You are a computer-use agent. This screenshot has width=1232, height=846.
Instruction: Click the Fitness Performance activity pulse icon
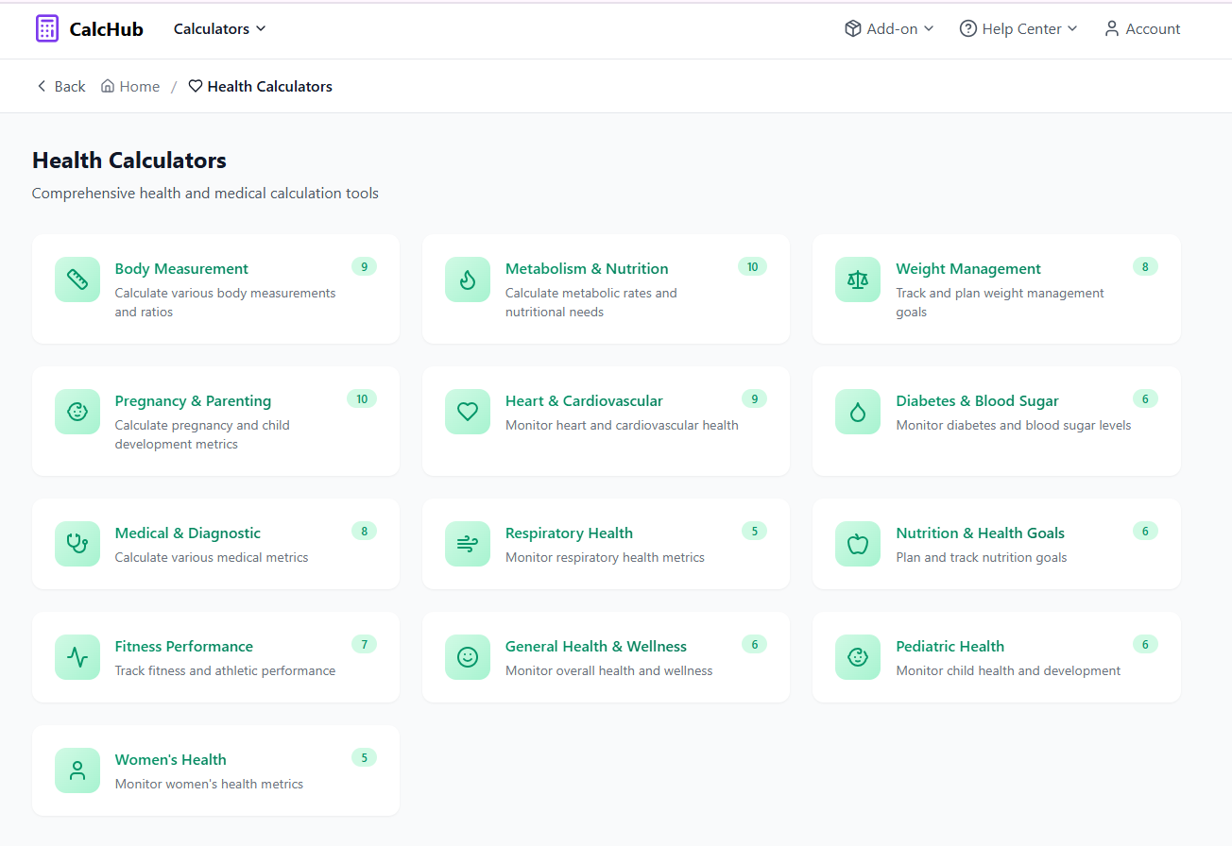[77, 657]
